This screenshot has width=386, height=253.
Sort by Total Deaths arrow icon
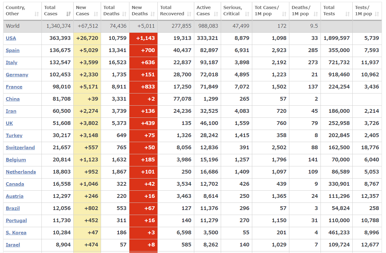coord(124,14)
